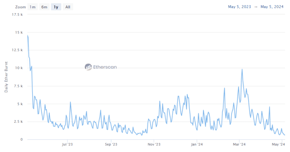The image size is (290, 152).
Task: Click the Etherscan logo icon on chart
Action: click(88, 67)
